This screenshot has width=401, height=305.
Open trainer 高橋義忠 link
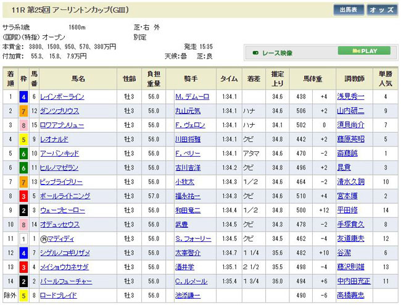[x=350, y=295]
